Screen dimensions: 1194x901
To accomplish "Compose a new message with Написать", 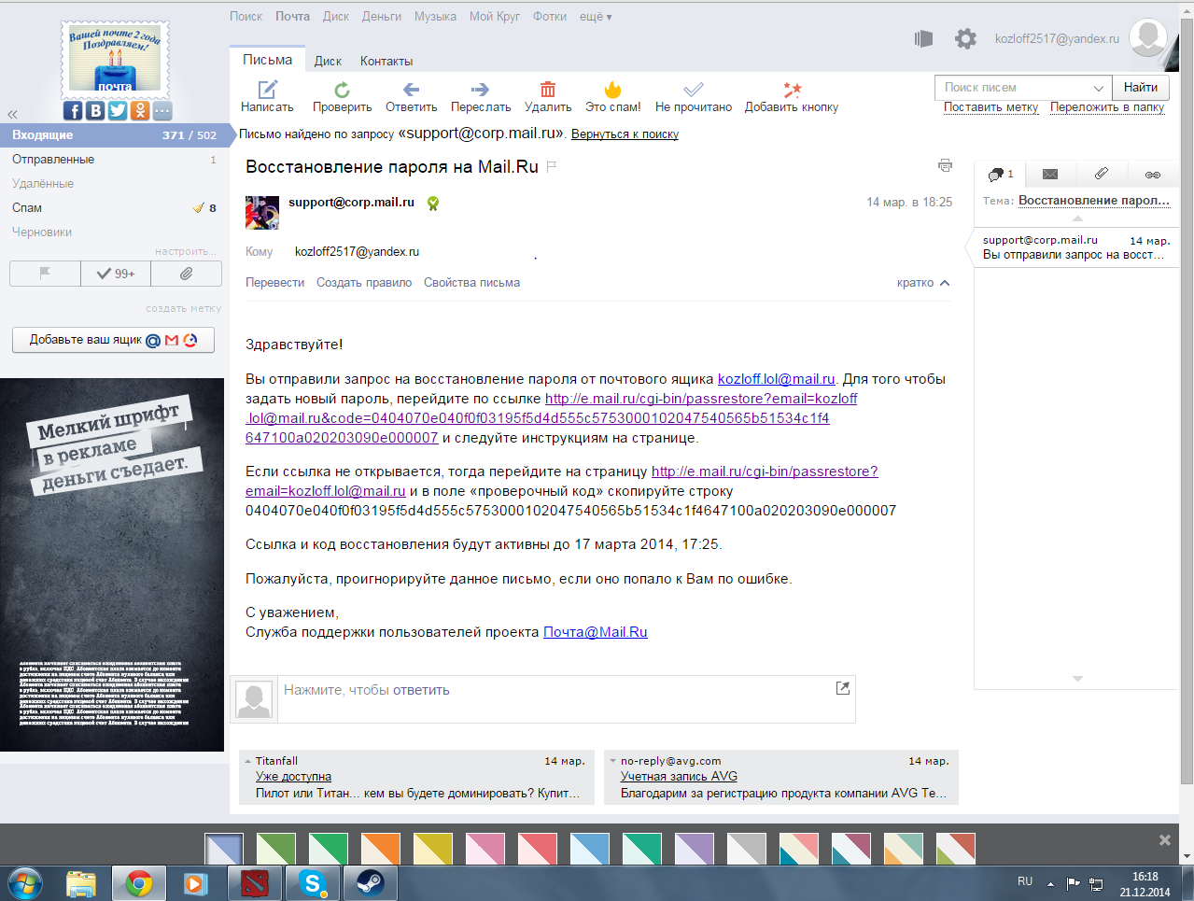I will coord(267,97).
